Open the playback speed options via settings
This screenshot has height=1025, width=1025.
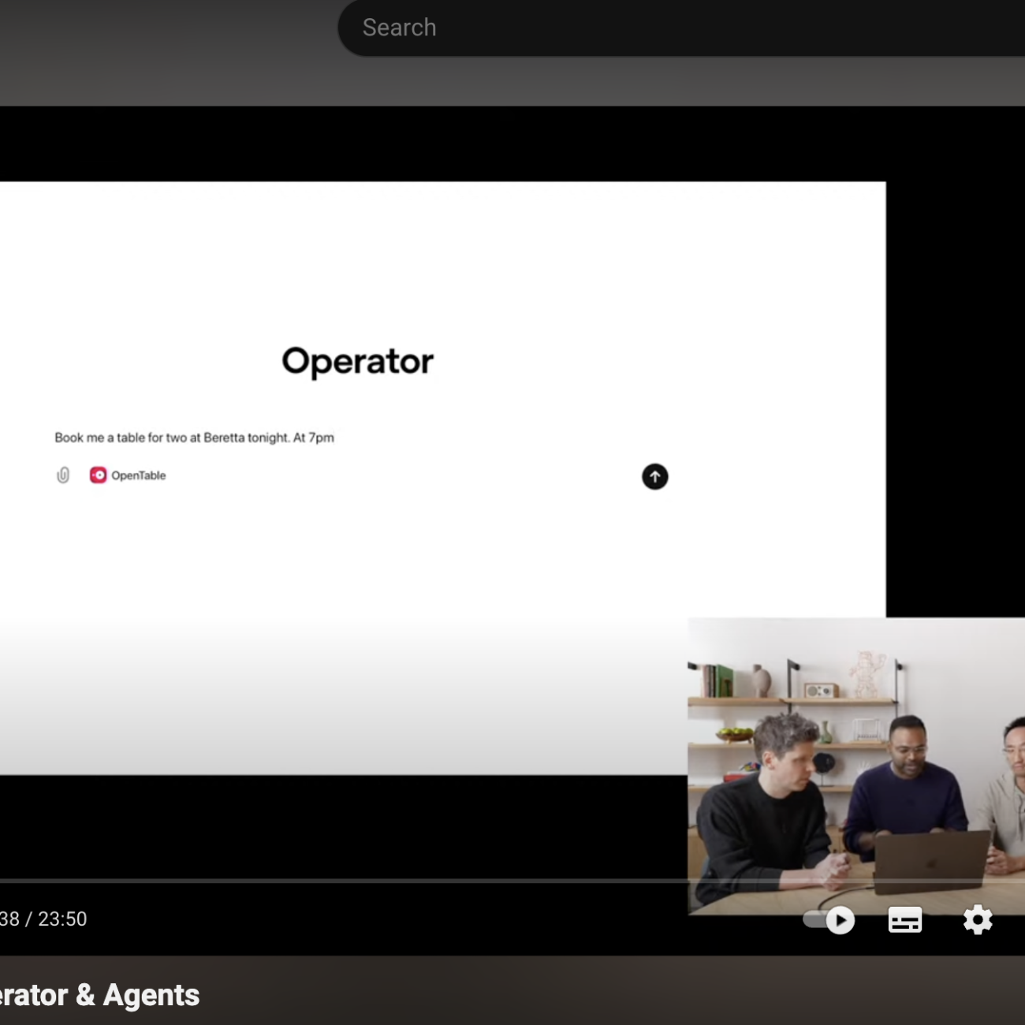click(978, 919)
